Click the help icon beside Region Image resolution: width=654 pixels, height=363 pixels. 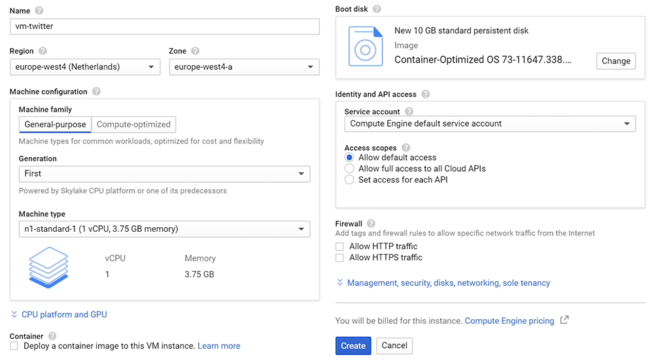pyautogui.click(x=43, y=51)
